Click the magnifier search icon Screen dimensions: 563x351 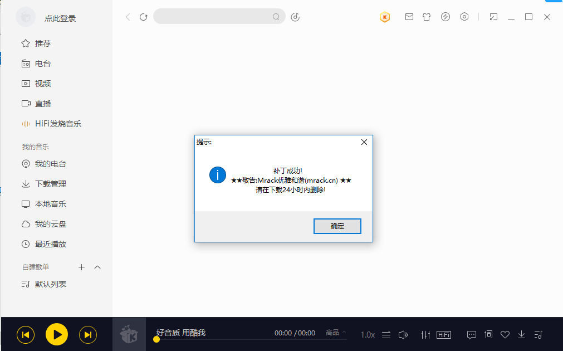[x=276, y=17]
